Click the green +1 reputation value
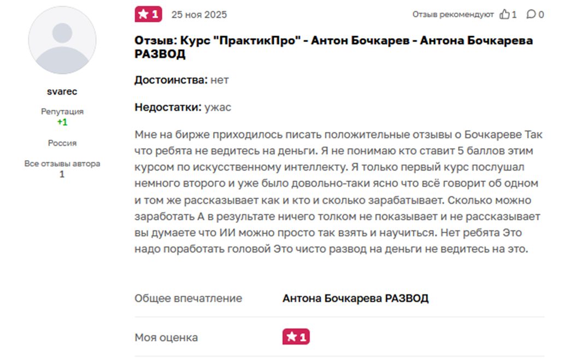Viewport: 565px width, 360px height. [62, 122]
